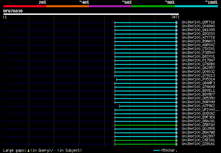Image resolution: width=221 pixels, height=153 pixels.
Task: Click the 'Large gaps:' legend text
Action: (x=15, y=150)
